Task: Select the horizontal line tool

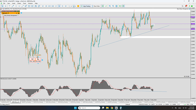Action: [x=19, y=6]
